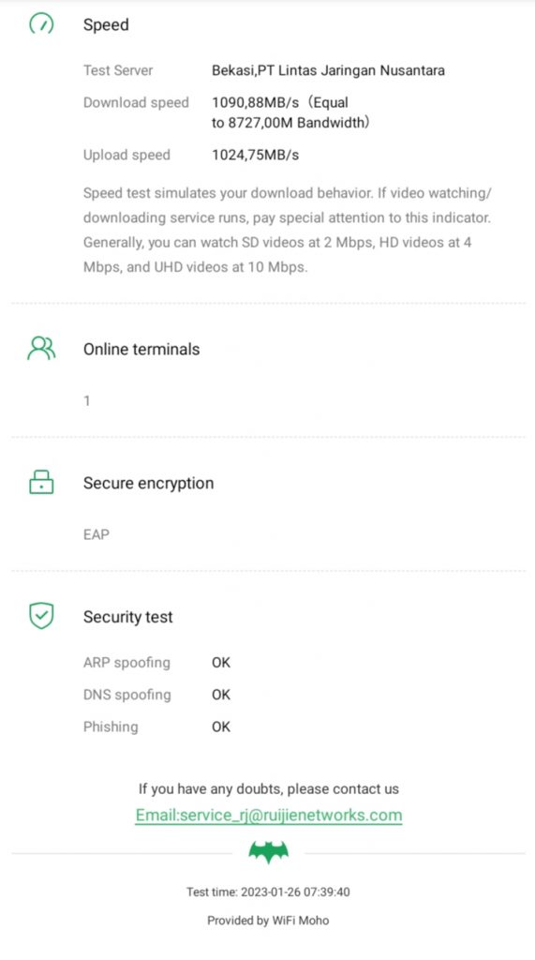
Task: Click the DNS spoofing OK status
Action: pyautogui.click(x=221, y=695)
